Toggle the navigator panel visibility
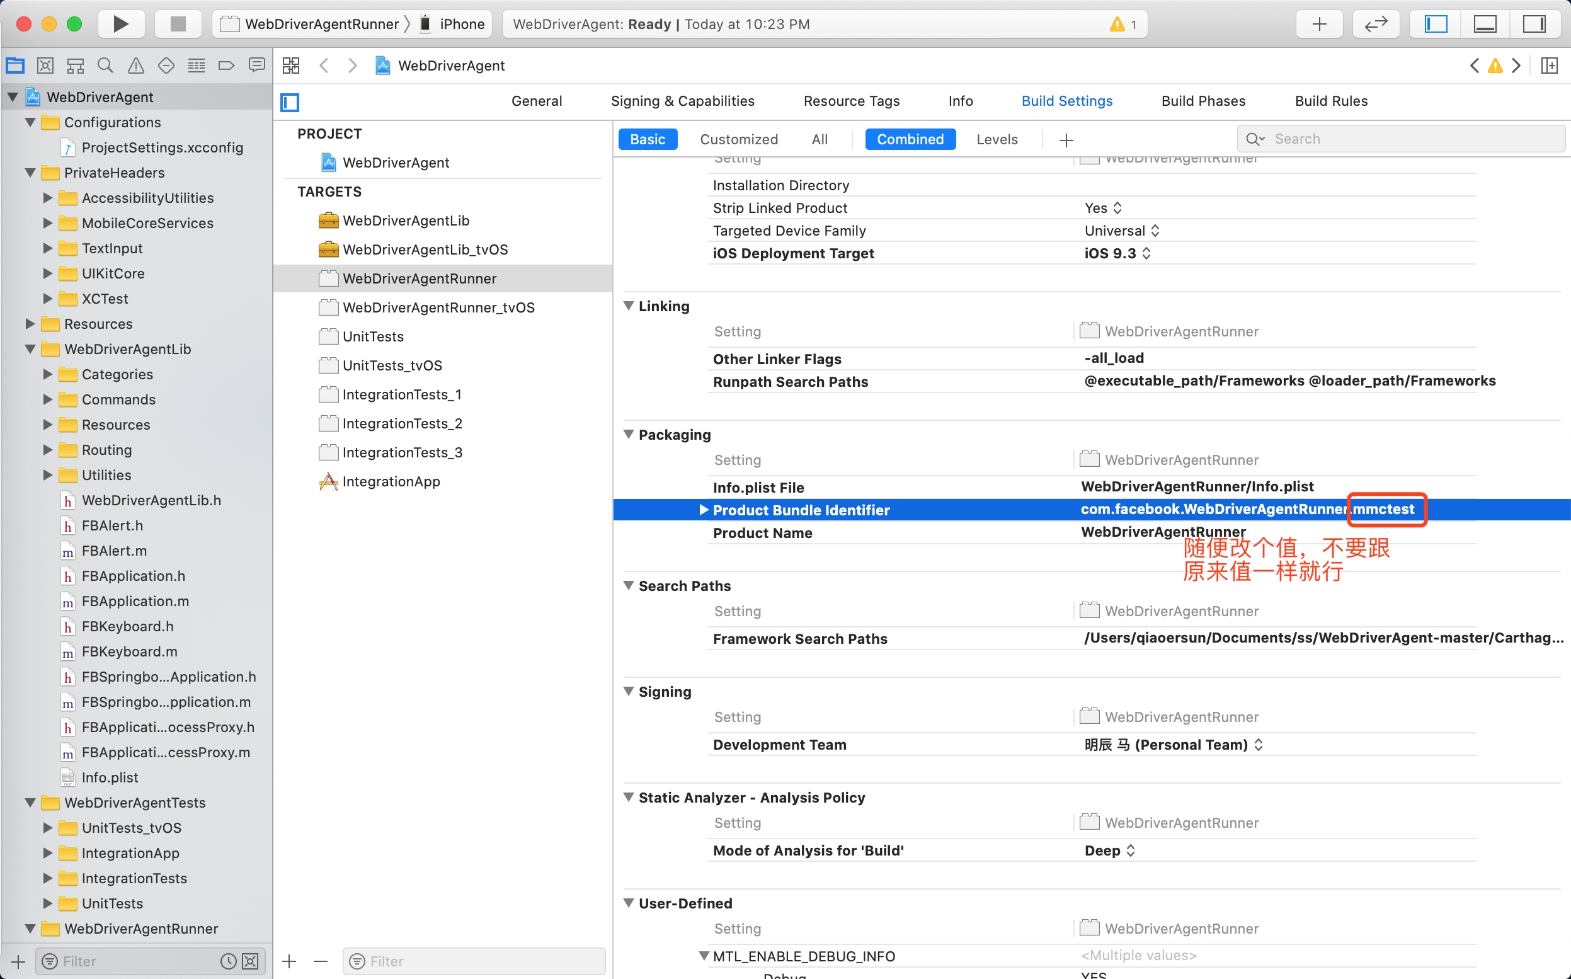Viewport: 1571px width, 979px height. (1435, 24)
